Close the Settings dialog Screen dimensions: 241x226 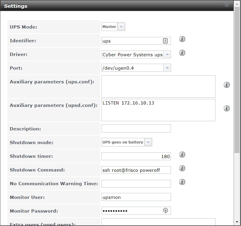coord(226,5)
